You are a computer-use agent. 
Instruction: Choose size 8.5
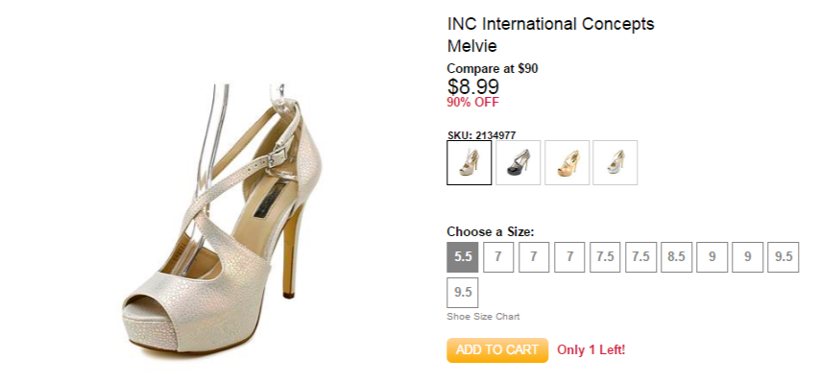coord(676,257)
